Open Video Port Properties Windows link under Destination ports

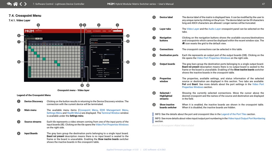pyautogui.click(x=214, y=58)
